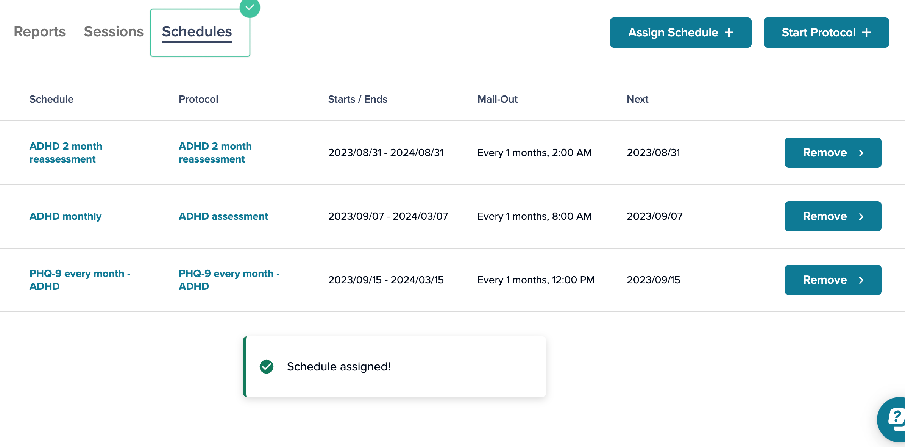The image size is (905, 447).
Task: Click the Starts / Ends column header
Action: (357, 99)
